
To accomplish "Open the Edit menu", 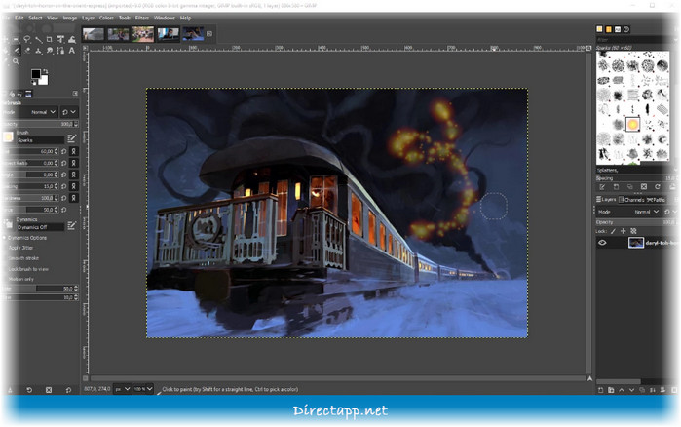I will pyautogui.click(x=19, y=18).
